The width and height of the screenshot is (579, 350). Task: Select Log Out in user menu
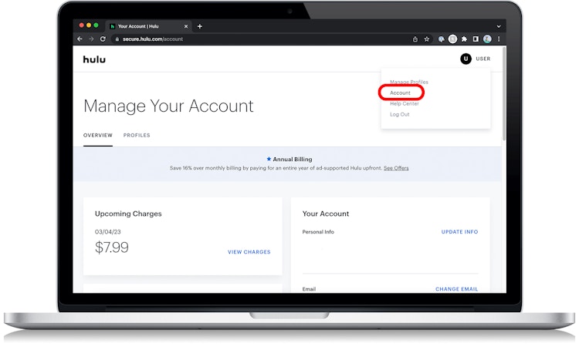pos(400,114)
